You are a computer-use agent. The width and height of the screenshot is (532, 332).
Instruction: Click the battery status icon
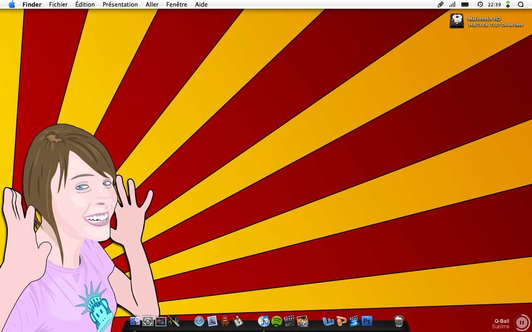point(465,5)
